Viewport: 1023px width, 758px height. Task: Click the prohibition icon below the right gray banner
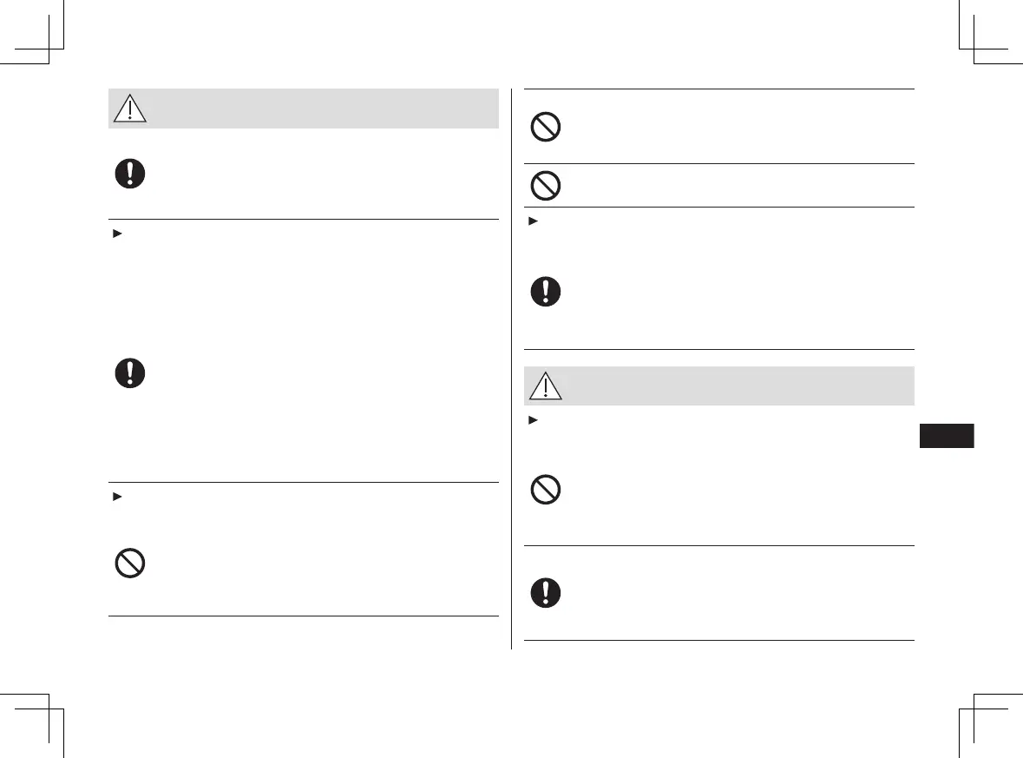pos(546,490)
